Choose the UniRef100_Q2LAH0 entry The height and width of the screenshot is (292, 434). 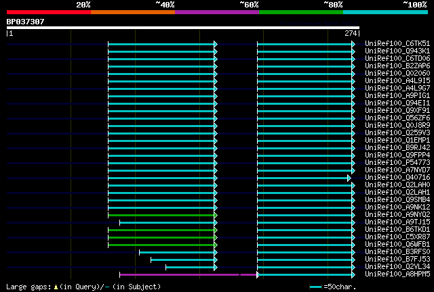pyautogui.click(x=397, y=185)
